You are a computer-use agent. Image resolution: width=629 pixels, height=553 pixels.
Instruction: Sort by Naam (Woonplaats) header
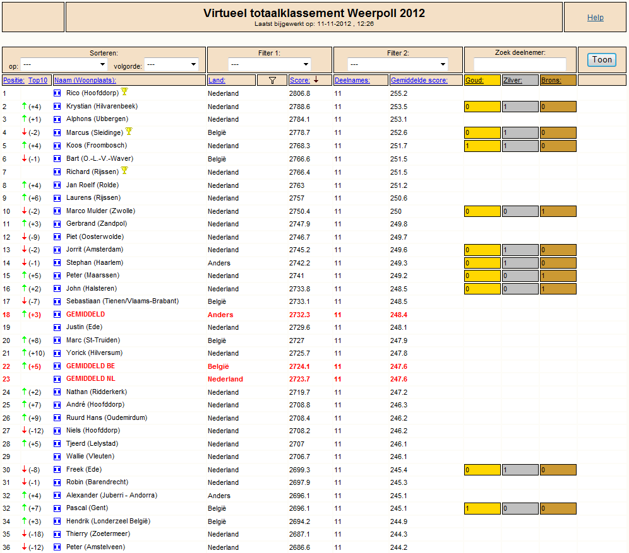tap(85, 80)
